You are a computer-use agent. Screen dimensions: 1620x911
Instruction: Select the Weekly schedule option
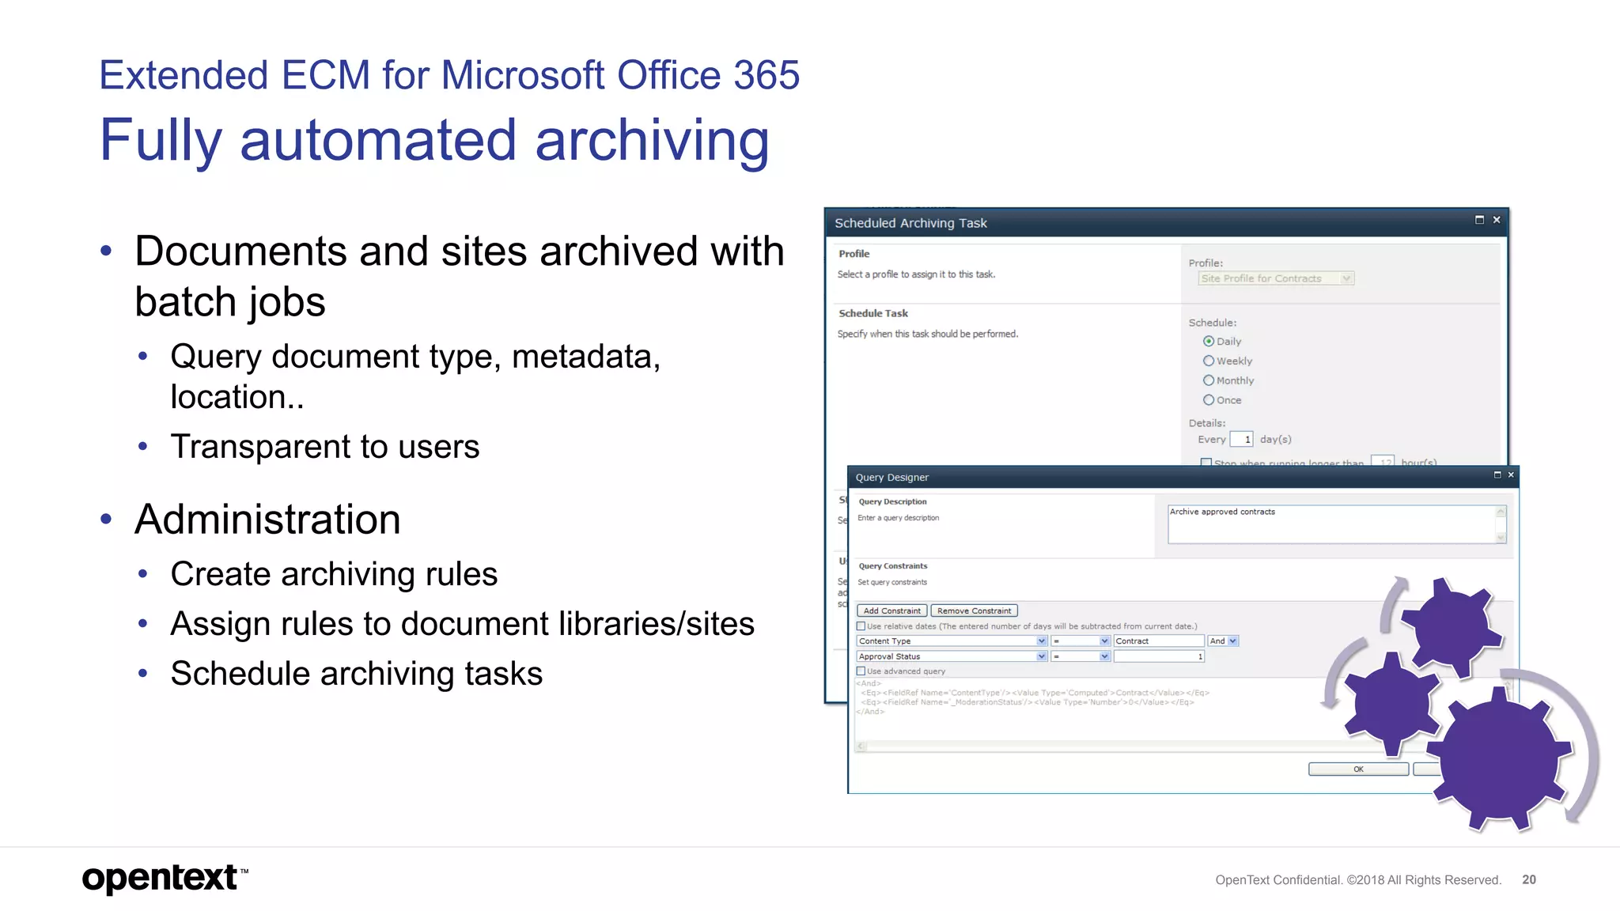pyautogui.click(x=1209, y=361)
